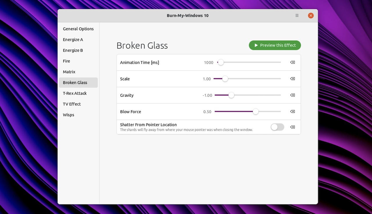
Task: Reset the Blow Force setting
Action: (292, 111)
